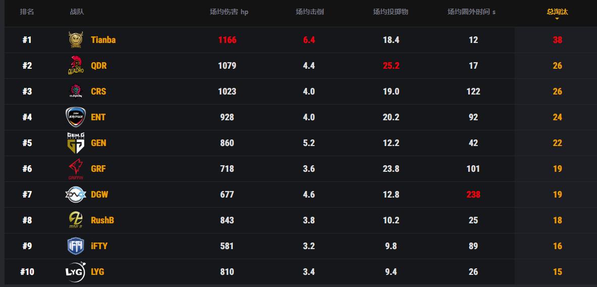Open the LYG team name link
This screenshot has width=597, height=287.
tap(97, 272)
